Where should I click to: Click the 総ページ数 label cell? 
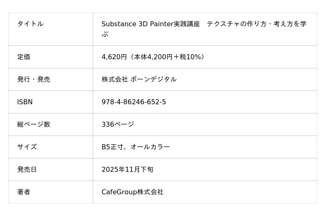(33, 125)
